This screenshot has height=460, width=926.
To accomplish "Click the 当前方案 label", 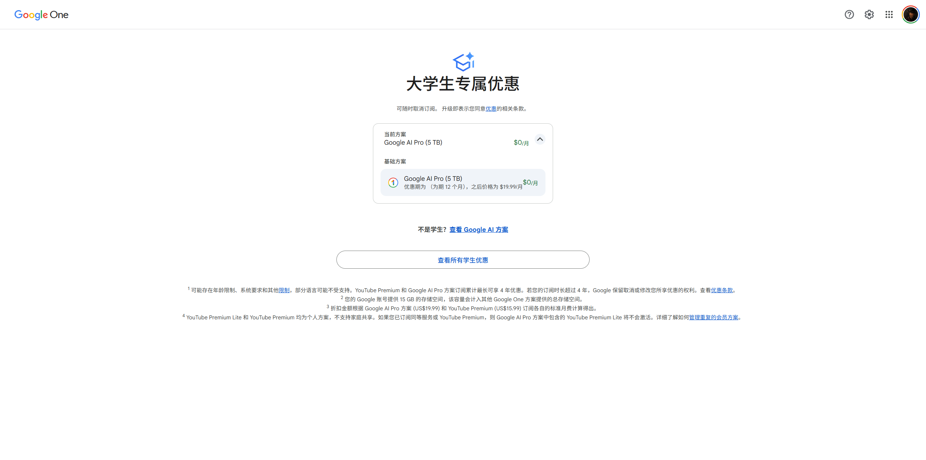I will pos(395,135).
